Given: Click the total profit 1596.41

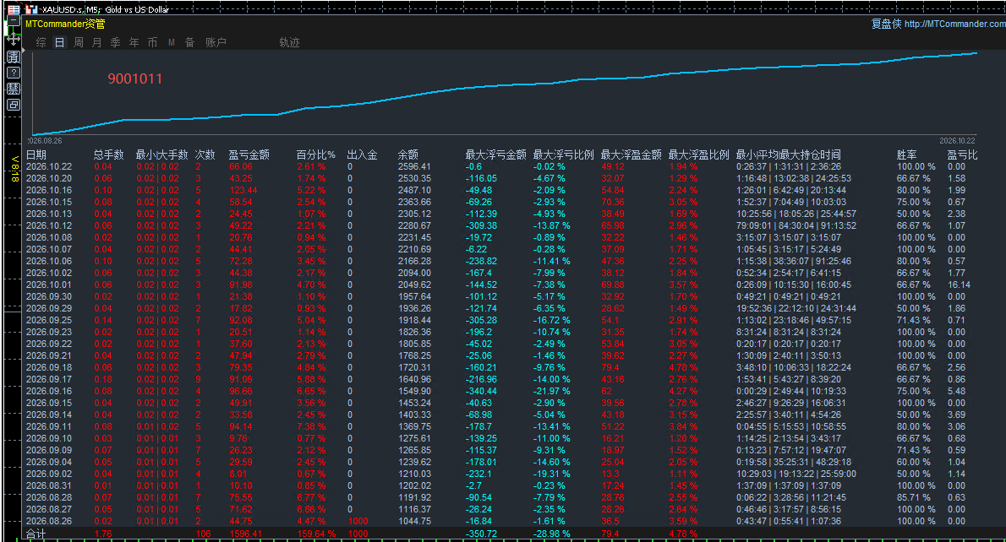Looking at the screenshot, I should pyautogui.click(x=246, y=534).
